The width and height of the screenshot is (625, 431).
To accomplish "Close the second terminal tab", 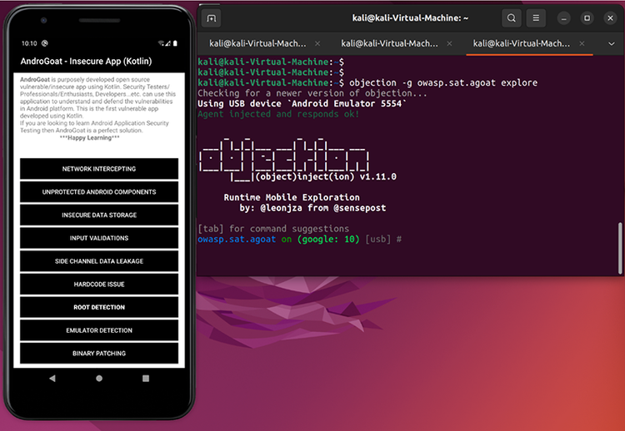I will pyautogui.click(x=450, y=44).
